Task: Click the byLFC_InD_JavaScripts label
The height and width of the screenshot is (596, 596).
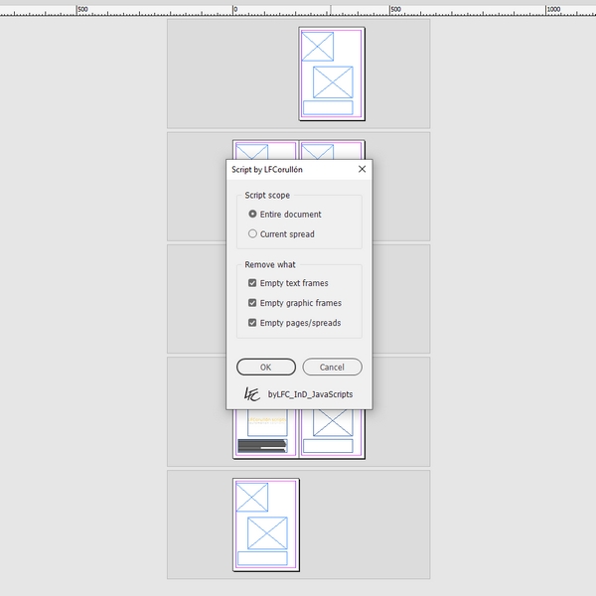Action: (310, 394)
